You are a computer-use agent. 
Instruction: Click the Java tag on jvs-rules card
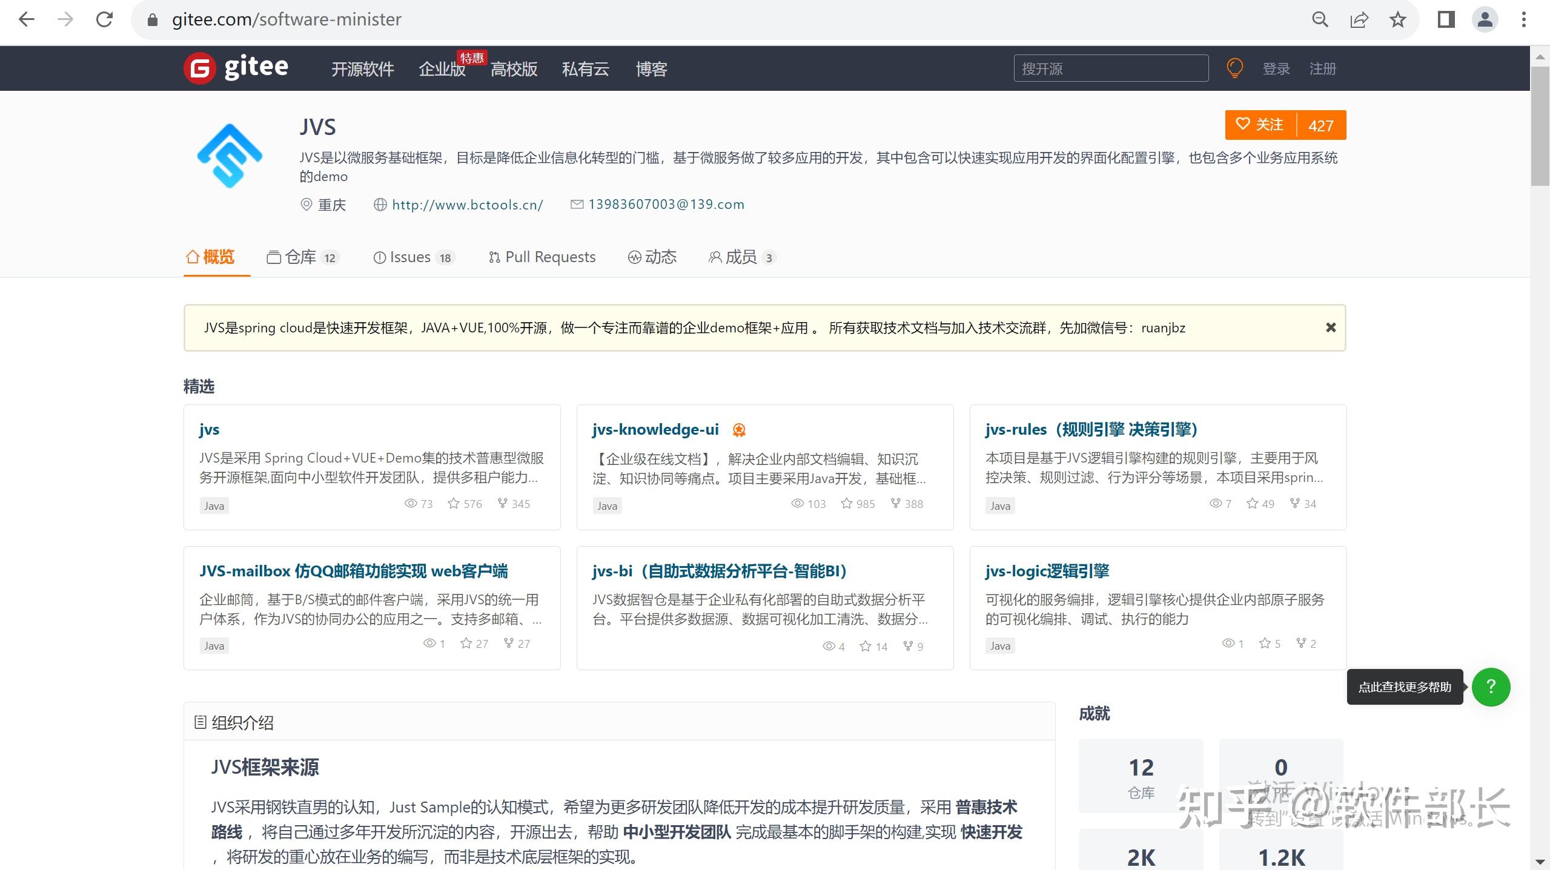click(x=1000, y=506)
